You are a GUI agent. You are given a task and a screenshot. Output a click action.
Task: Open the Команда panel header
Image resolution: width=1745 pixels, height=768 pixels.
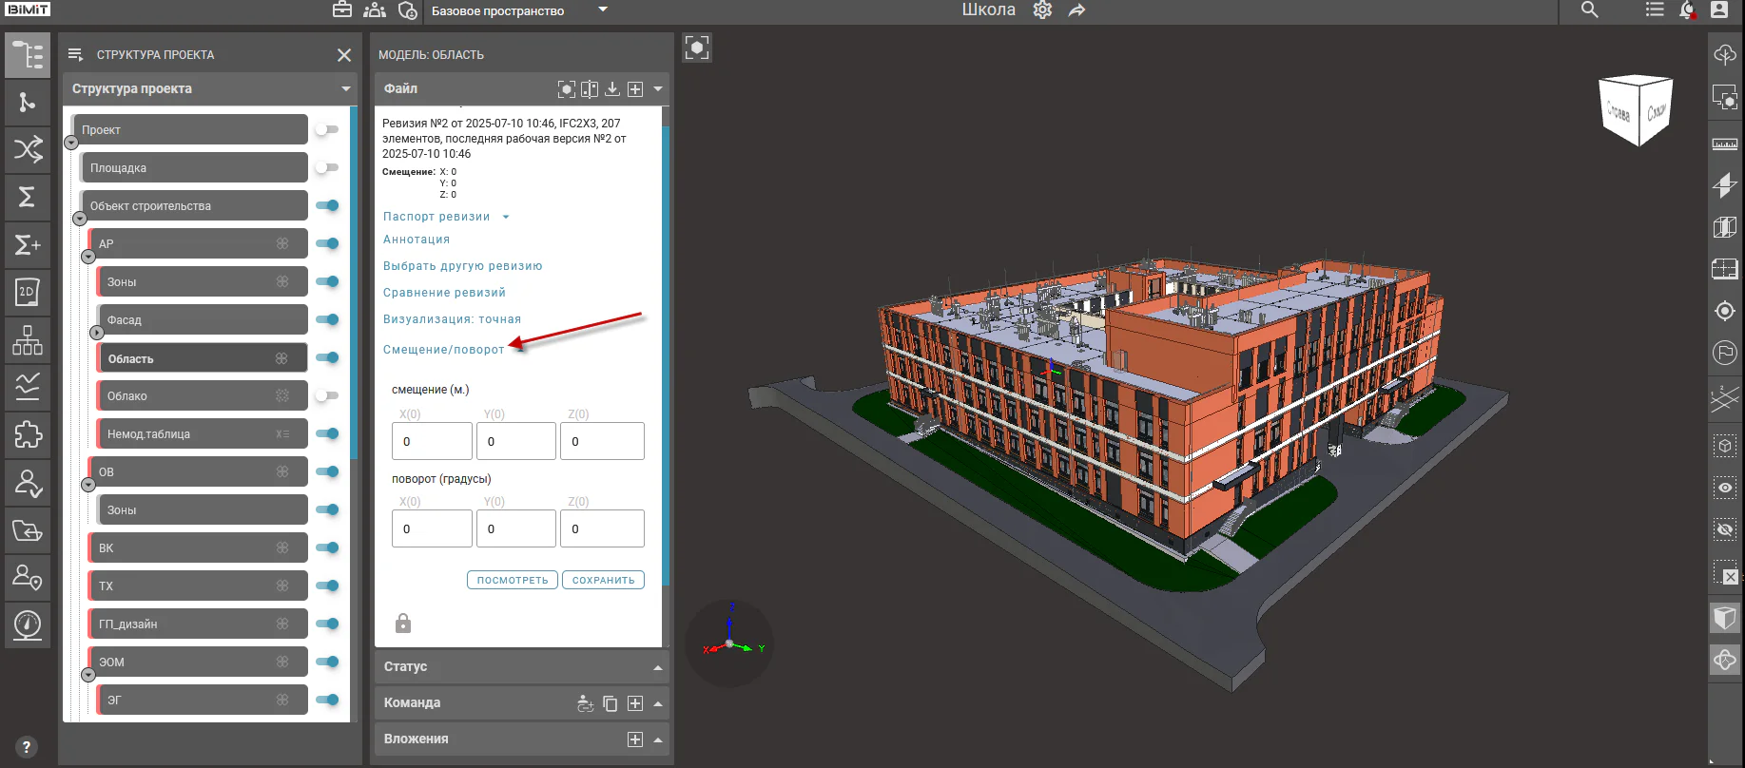522,702
